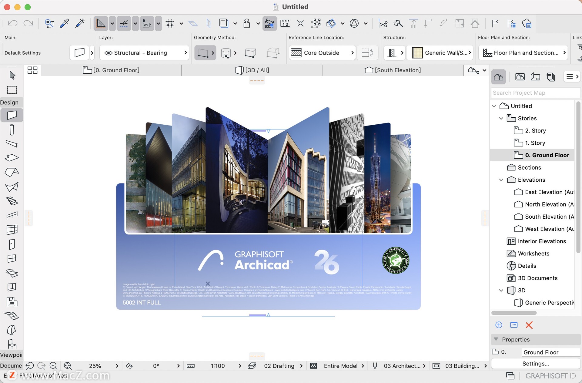
Task: Click the Search Project Map field
Action: pos(535,93)
